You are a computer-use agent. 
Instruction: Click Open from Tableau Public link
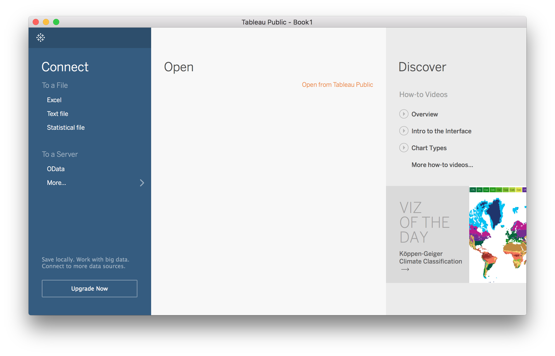(x=337, y=85)
